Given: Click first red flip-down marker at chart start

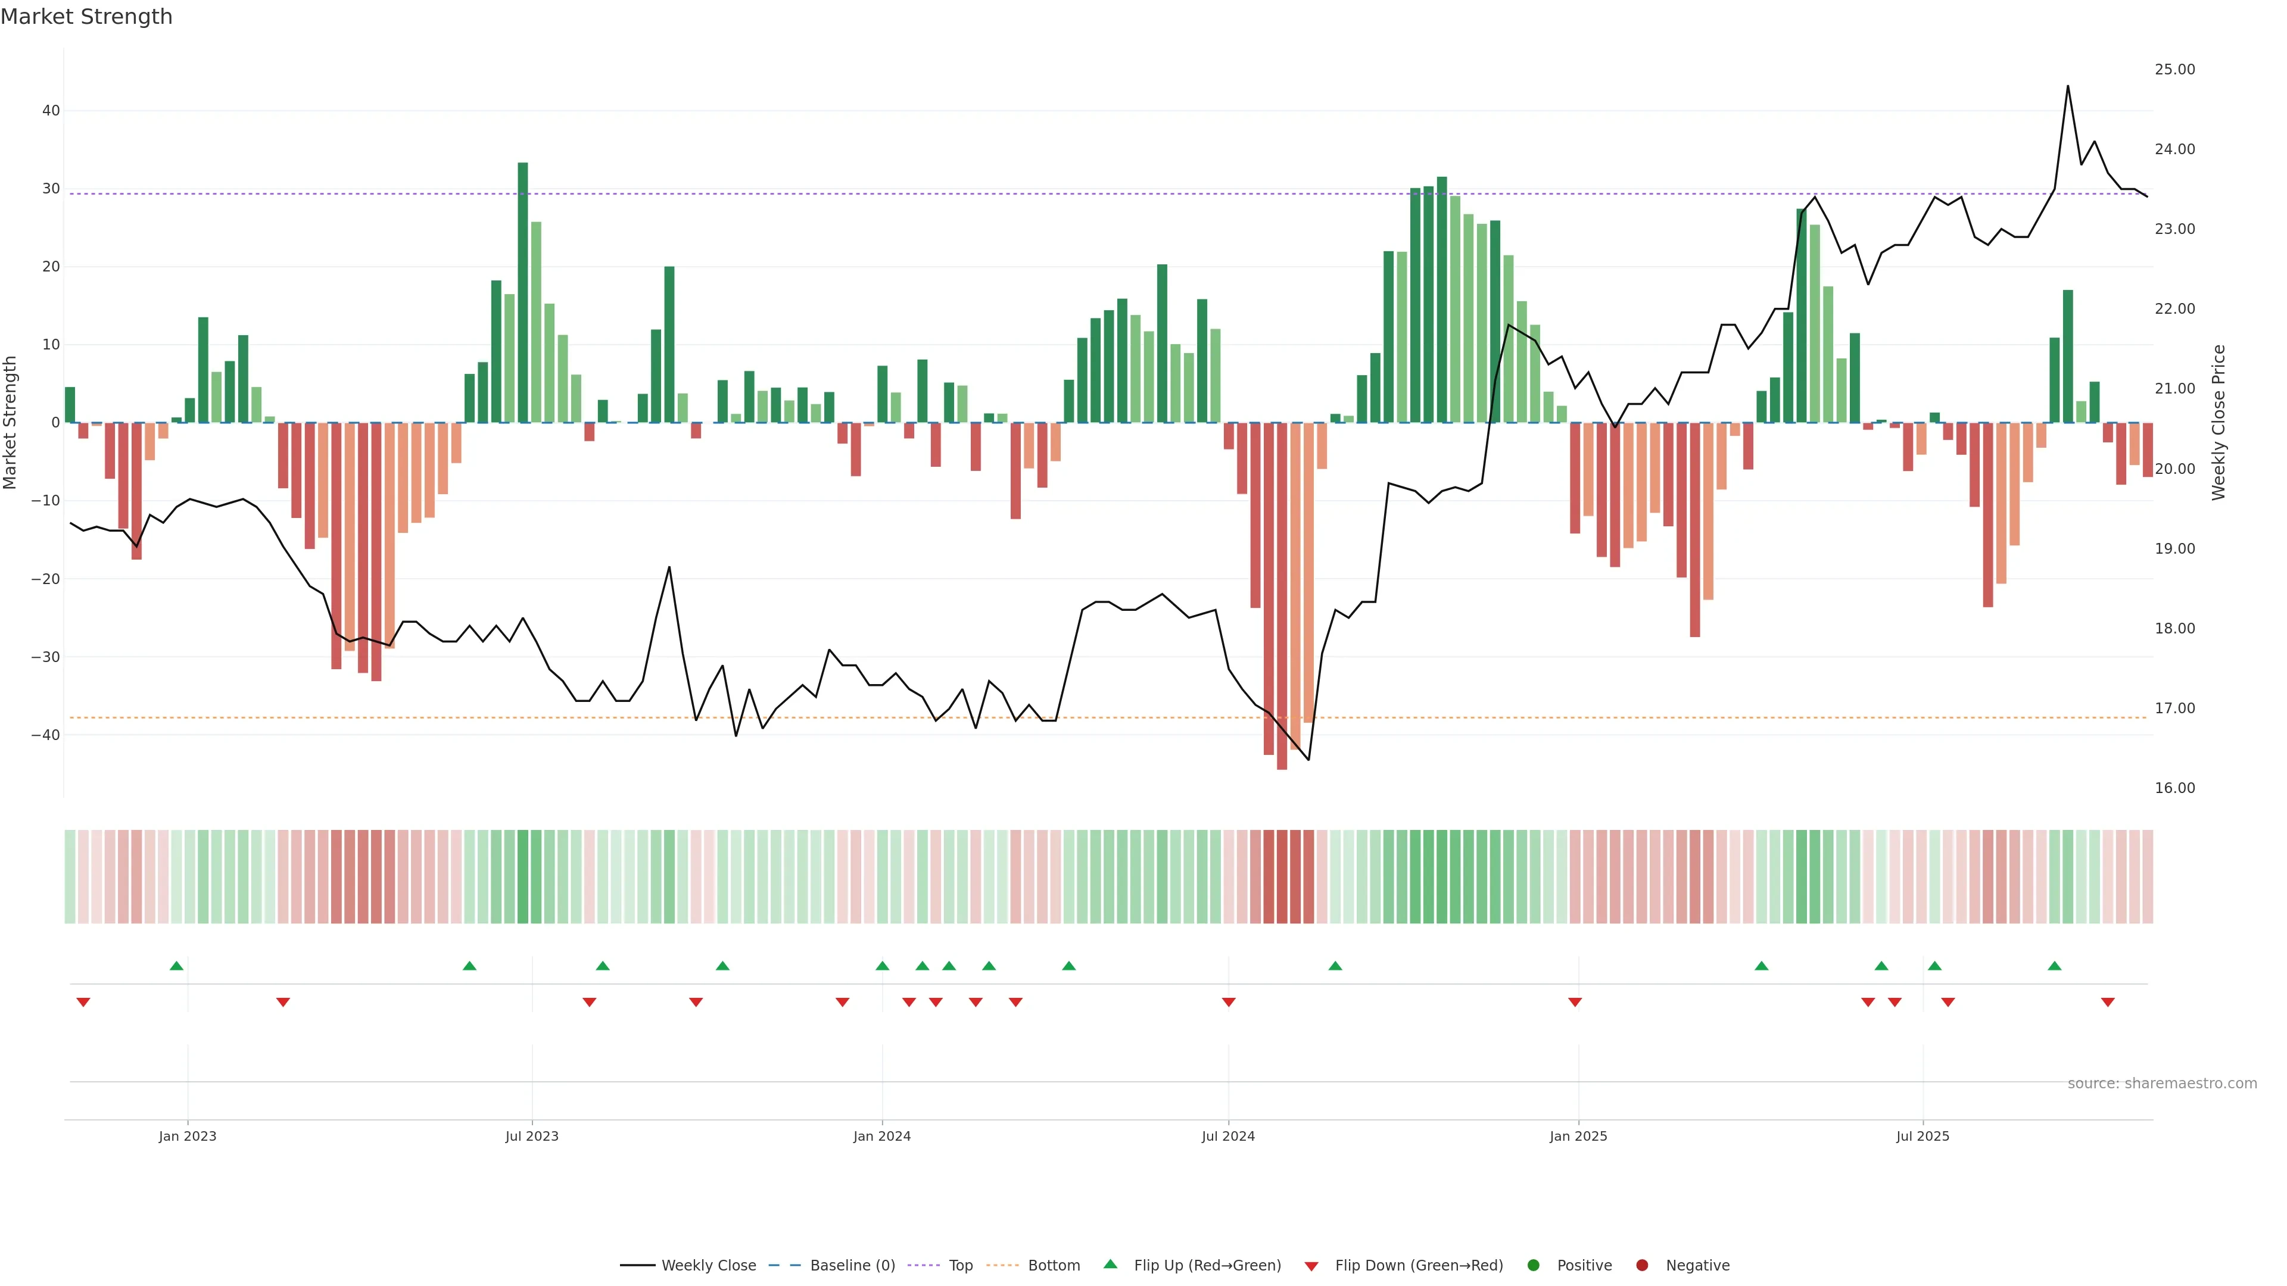Looking at the screenshot, I should [x=83, y=1002].
